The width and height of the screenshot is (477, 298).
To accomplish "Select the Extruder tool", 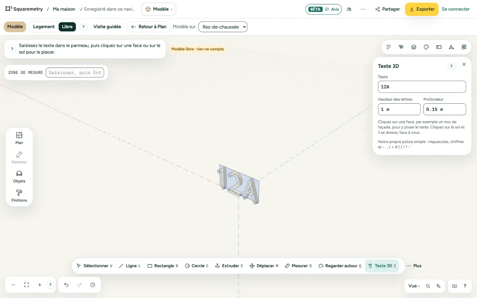I will coord(229,266).
